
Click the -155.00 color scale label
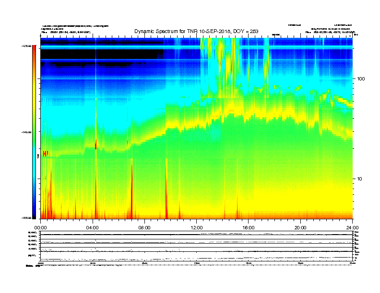(x=26, y=218)
